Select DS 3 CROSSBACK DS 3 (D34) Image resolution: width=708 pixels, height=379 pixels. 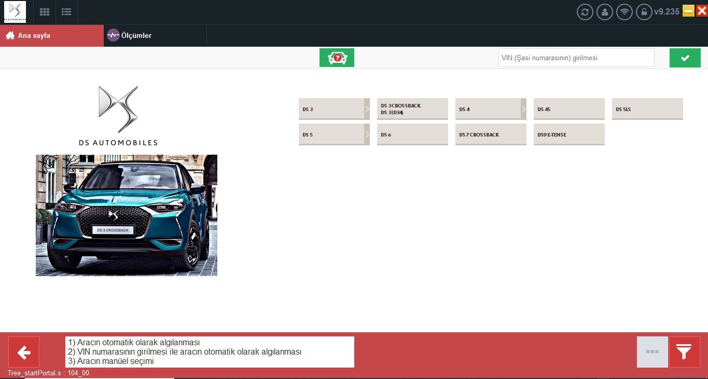pos(412,109)
